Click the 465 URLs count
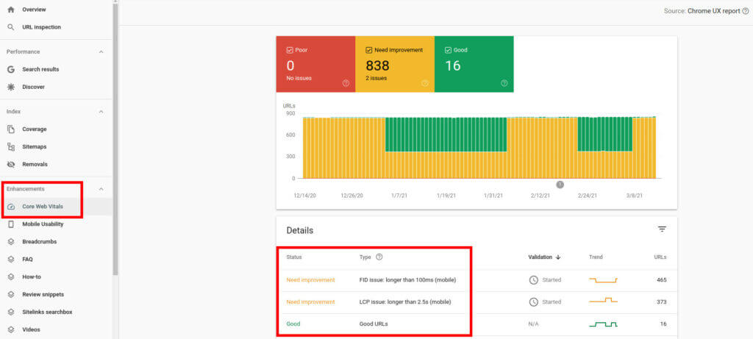This screenshot has height=339, width=753. click(x=661, y=280)
